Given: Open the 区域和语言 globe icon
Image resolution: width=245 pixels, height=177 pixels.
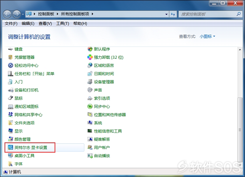Looking at the screenshot, I should 90,65.
